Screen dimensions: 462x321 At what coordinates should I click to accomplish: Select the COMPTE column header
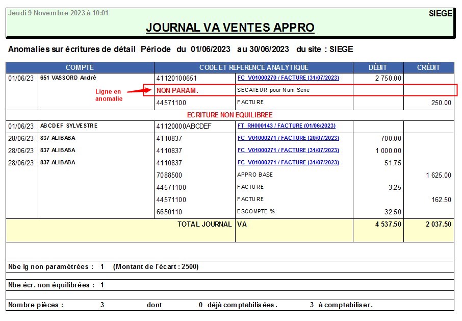click(80, 67)
